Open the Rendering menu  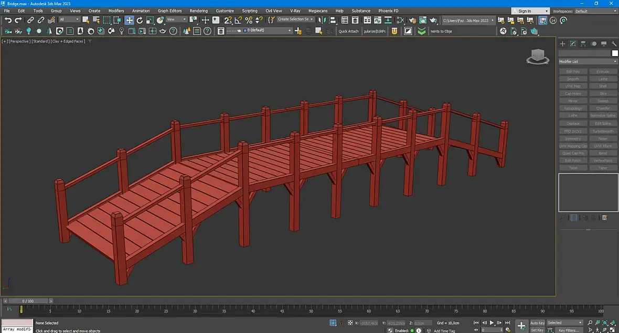[x=198, y=10]
